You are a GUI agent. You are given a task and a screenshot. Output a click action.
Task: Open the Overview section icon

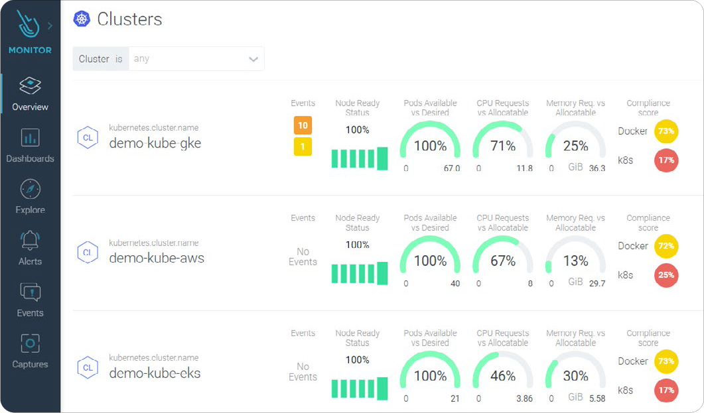click(x=30, y=86)
